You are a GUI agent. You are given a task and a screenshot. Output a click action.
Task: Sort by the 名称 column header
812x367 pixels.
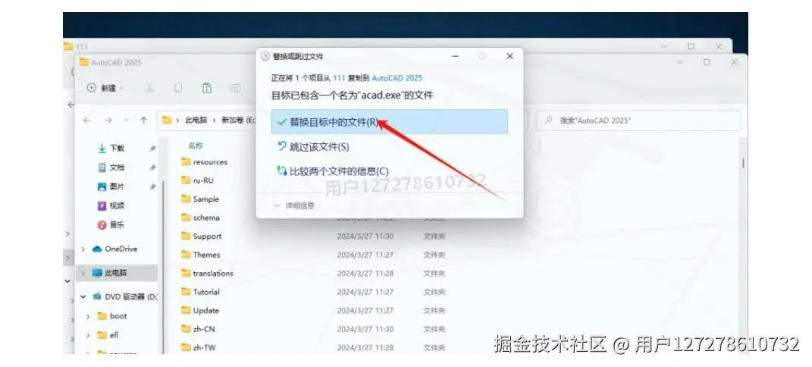[x=196, y=146]
